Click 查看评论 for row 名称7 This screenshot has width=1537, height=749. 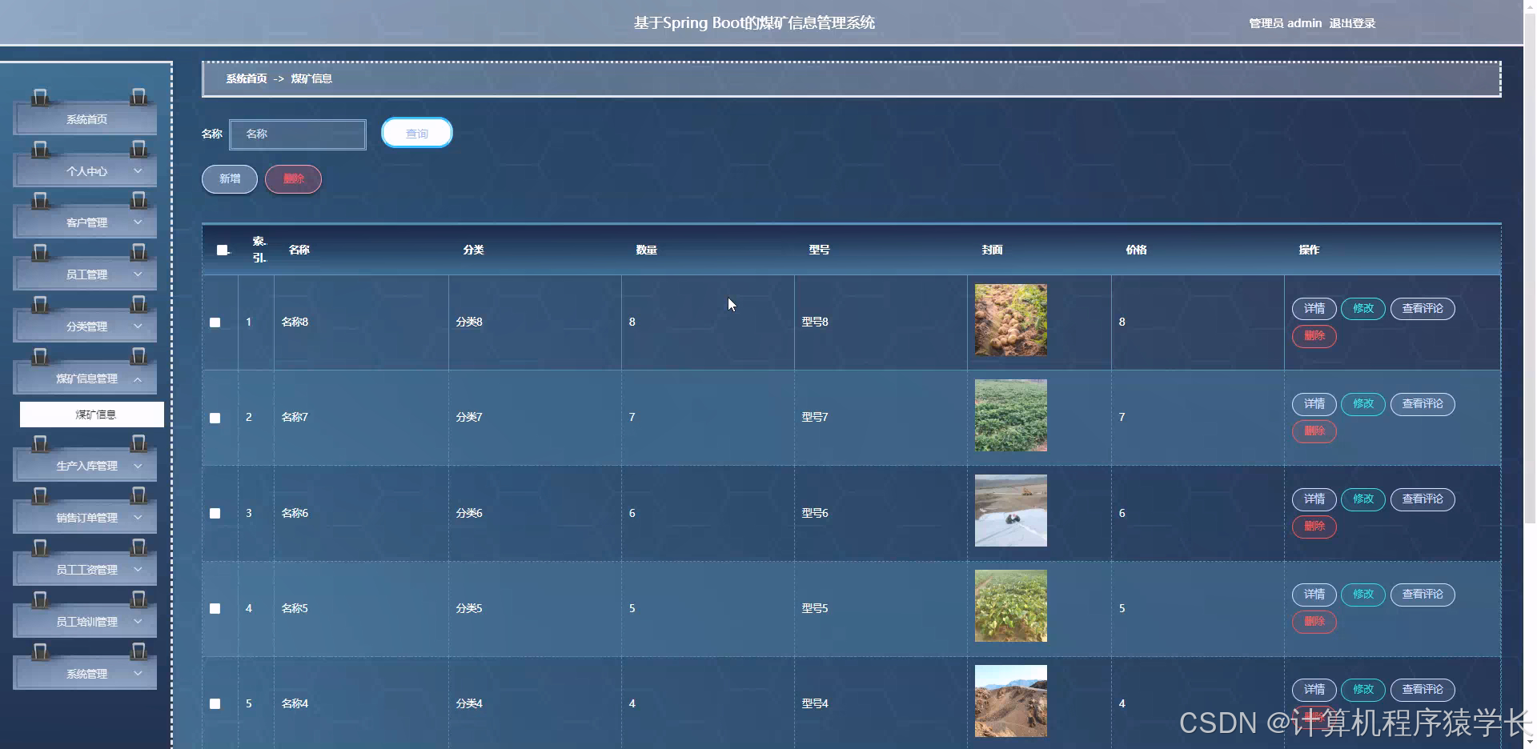(x=1423, y=404)
